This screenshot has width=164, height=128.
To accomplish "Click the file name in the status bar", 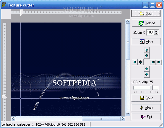I will coord(29,124).
